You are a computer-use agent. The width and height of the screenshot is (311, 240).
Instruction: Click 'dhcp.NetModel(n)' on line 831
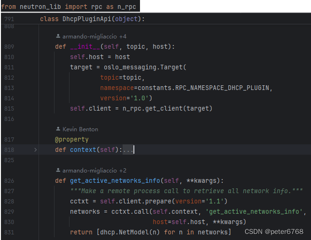(x=130, y=232)
